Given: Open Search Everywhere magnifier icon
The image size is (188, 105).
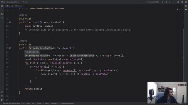Looking at the screenshot, I should 182,2.
